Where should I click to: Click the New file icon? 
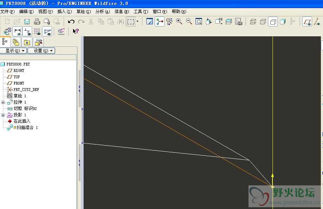tap(7, 21)
